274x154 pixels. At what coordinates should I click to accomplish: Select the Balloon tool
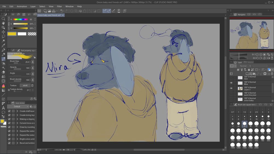[x=3, y=112]
